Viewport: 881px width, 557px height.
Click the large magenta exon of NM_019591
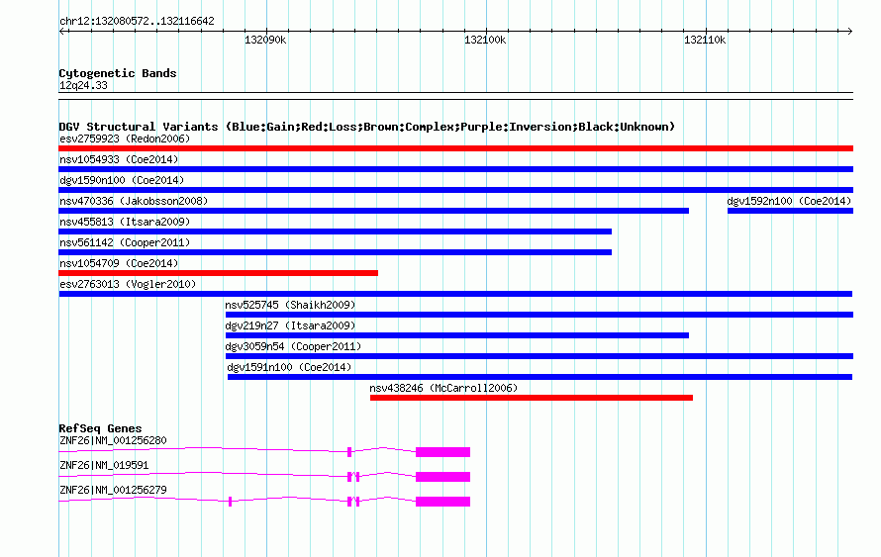pos(442,477)
